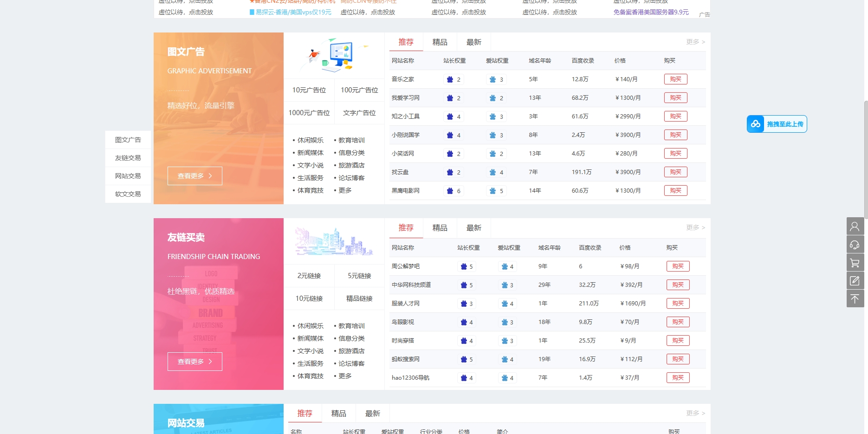The image size is (868, 434).
Task: Select 5元链接 category
Action: click(x=359, y=276)
